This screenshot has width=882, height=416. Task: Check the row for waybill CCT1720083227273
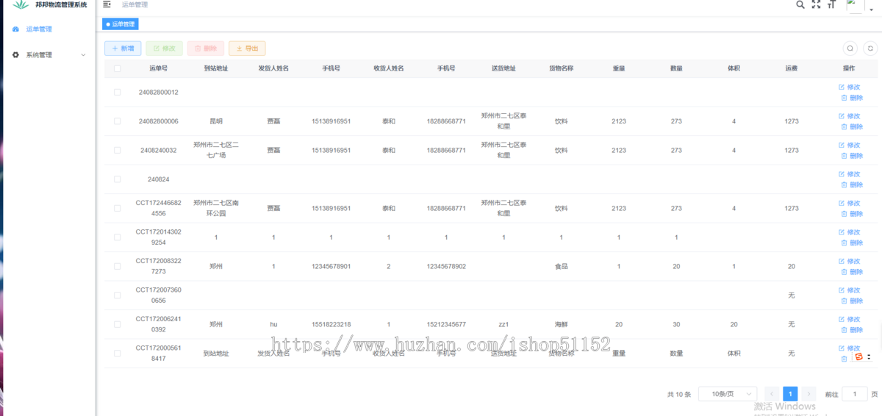[x=117, y=266]
